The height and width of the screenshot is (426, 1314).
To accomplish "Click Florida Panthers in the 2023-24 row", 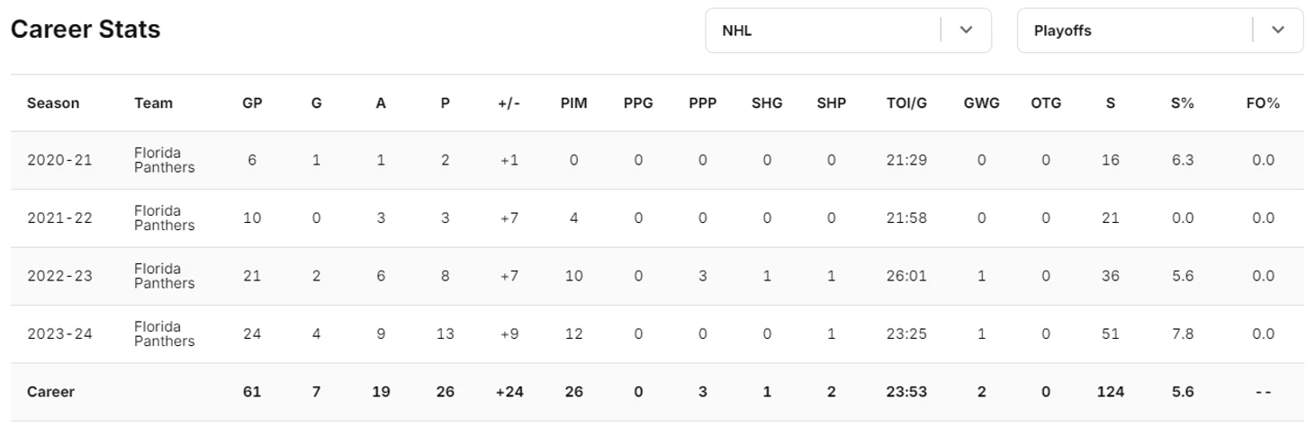I will [x=164, y=334].
